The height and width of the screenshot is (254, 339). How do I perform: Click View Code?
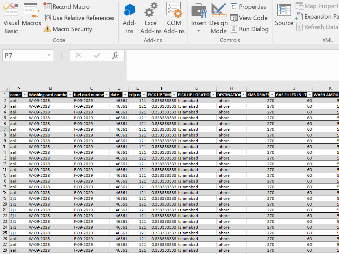coord(249,18)
